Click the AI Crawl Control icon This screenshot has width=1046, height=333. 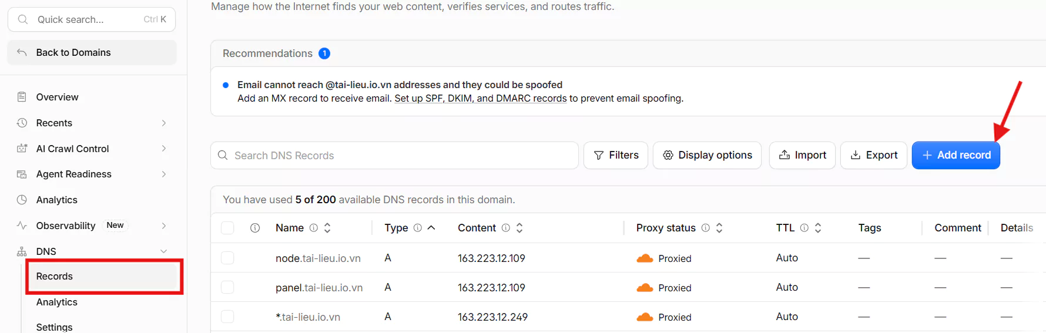click(x=22, y=149)
